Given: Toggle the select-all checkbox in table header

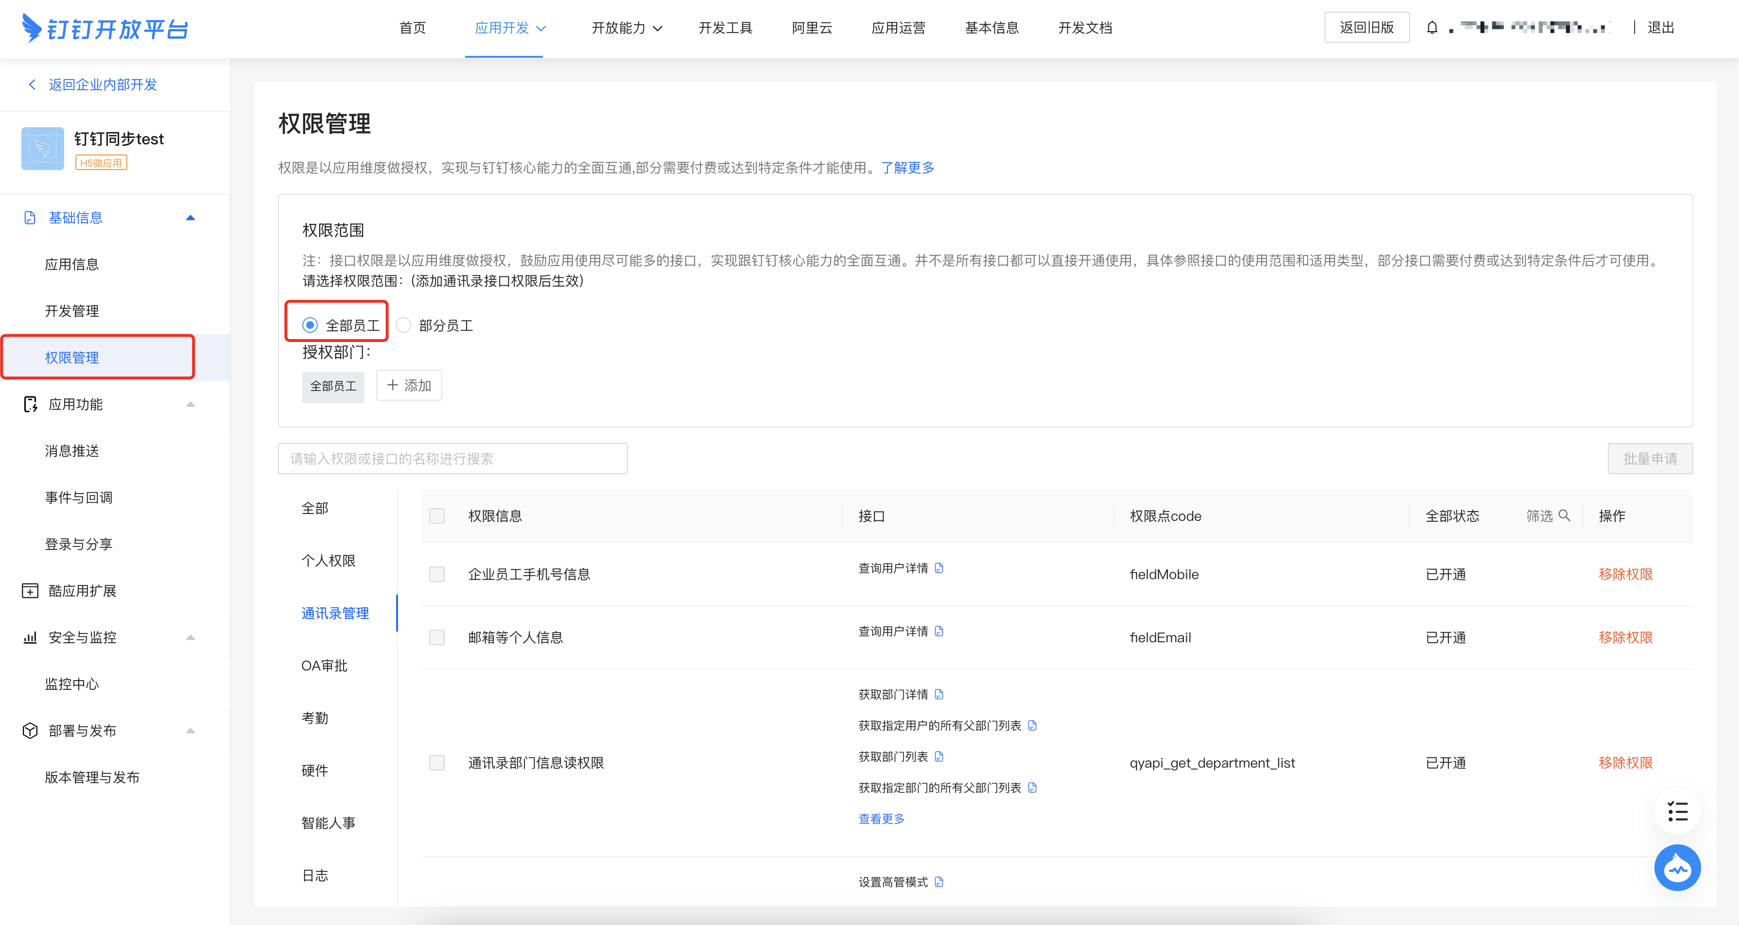Looking at the screenshot, I should (437, 516).
